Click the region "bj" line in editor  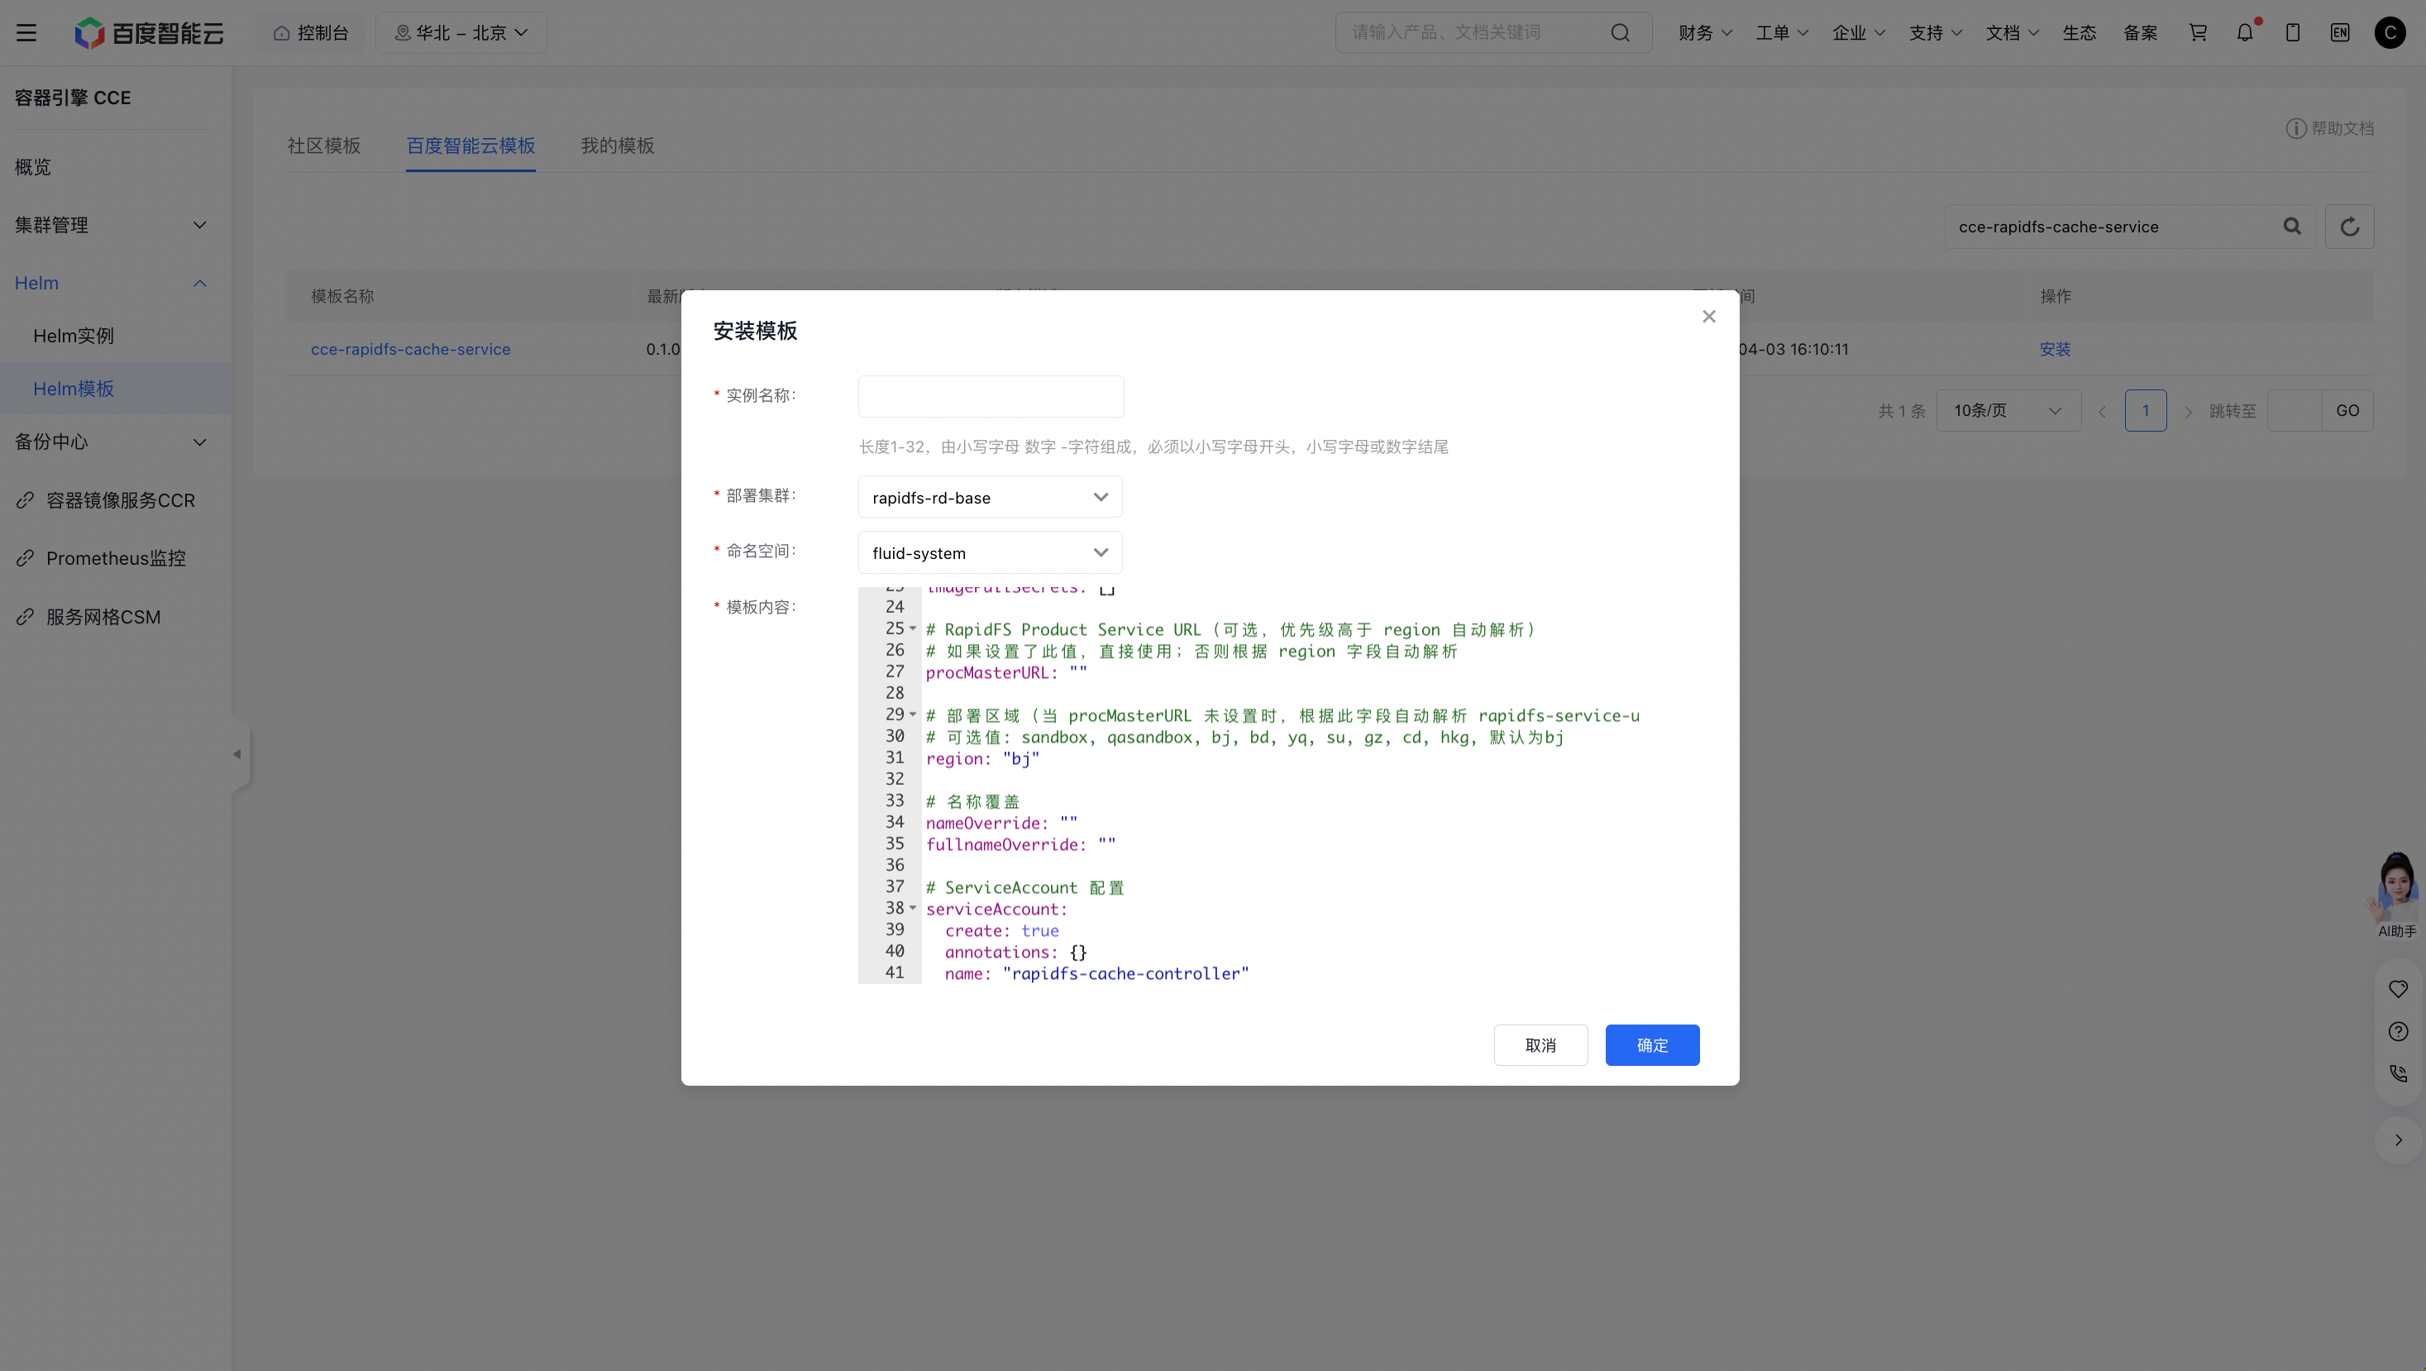(982, 759)
